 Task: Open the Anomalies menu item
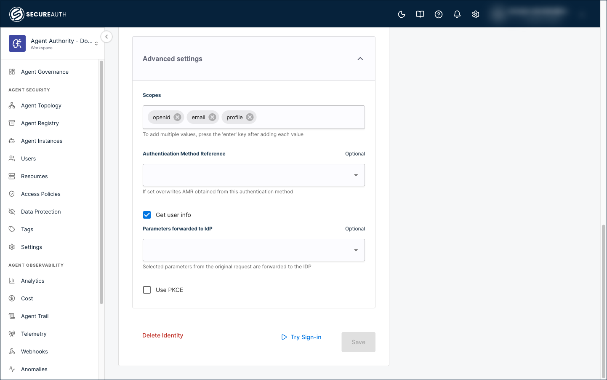tap(34, 369)
